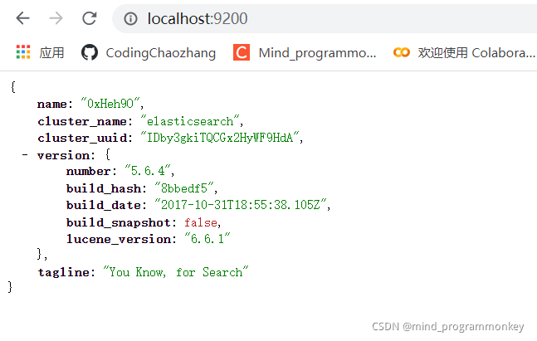This screenshot has height=341, width=537.
Task: Click the build_date key
Action: (104, 205)
